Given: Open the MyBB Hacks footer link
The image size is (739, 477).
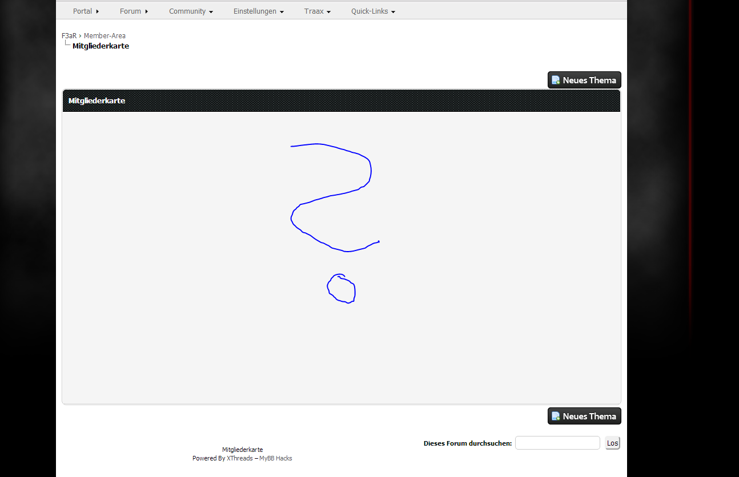Looking at the screenshot, I should point(276,458).
